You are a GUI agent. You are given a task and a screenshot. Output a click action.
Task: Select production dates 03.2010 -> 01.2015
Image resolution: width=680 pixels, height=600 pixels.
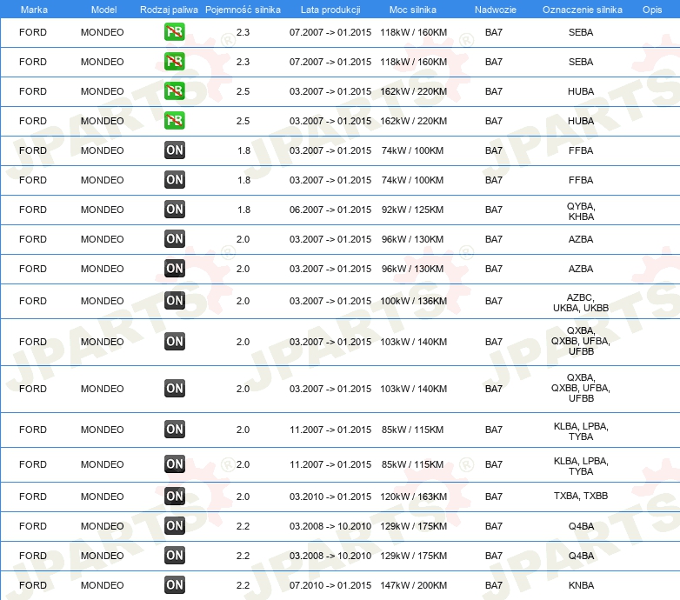(x=330, y=497)
